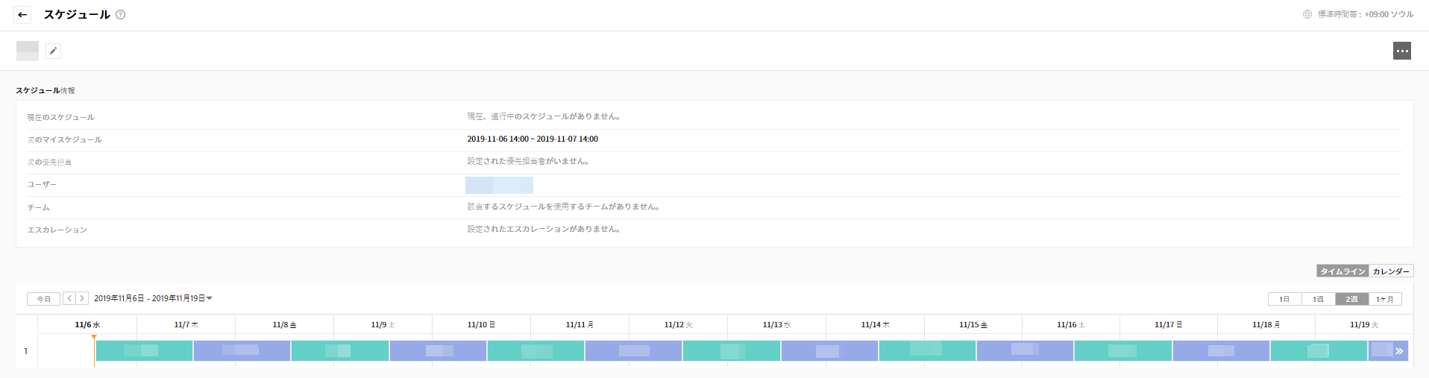The height and width of the screenshot is (378, 1429).
Task: Go to previous date range with left chevron
Action: [x=69, y=298]
